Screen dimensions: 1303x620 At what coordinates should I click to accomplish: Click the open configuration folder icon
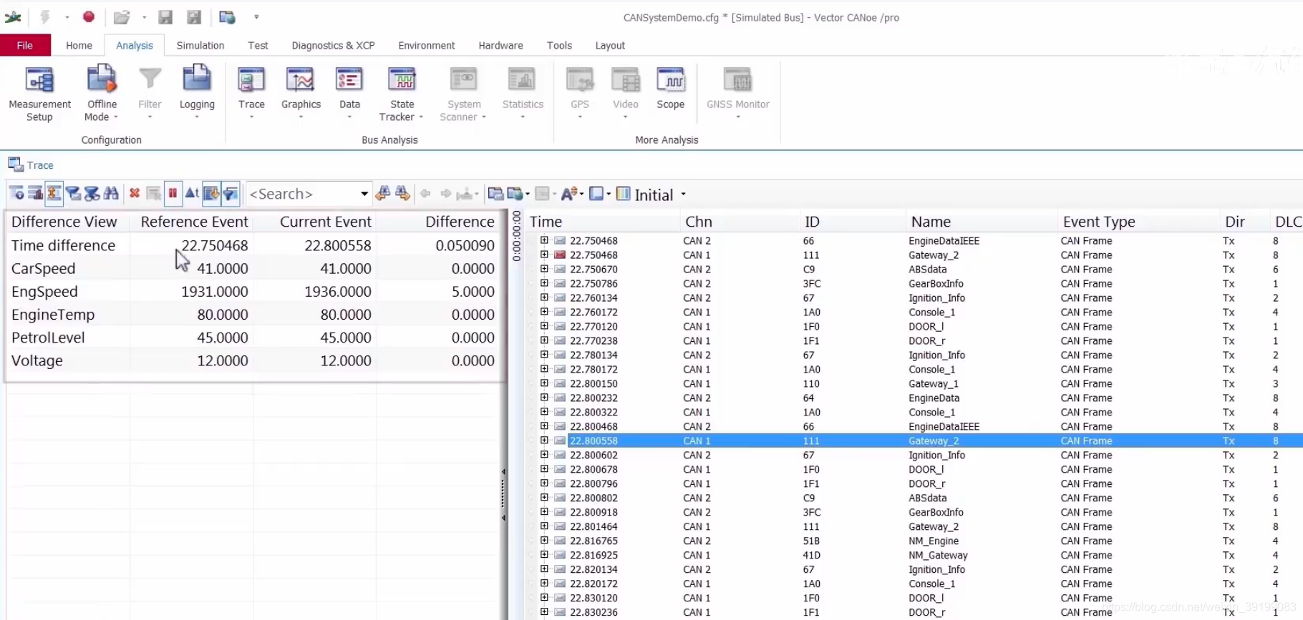[122, 16]
